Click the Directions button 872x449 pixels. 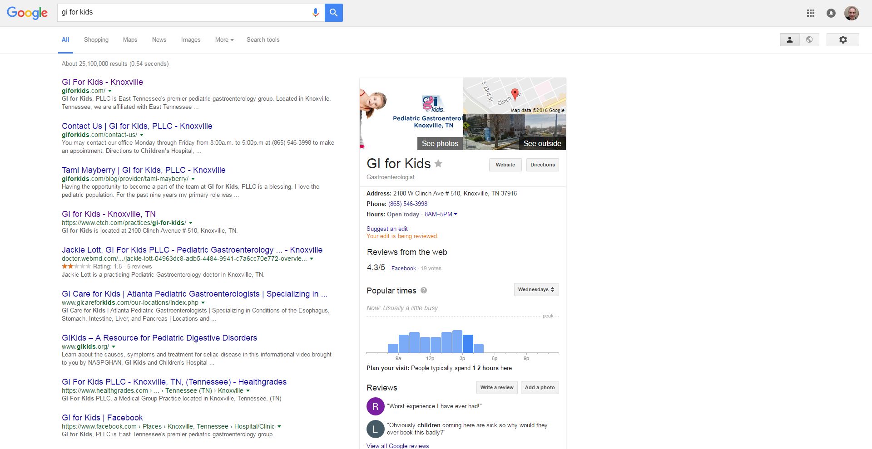click(543, 165)
